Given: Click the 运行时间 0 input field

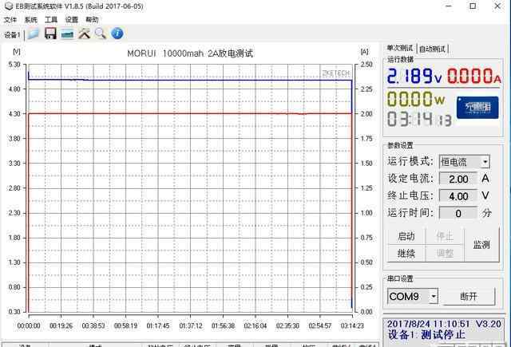Looking at the screenshot, I should click(458, 213).
